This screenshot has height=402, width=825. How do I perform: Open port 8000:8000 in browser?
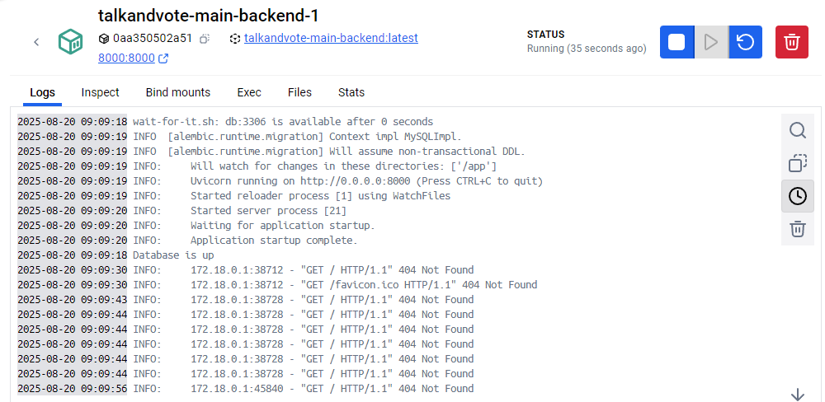(x=133, y=58)
